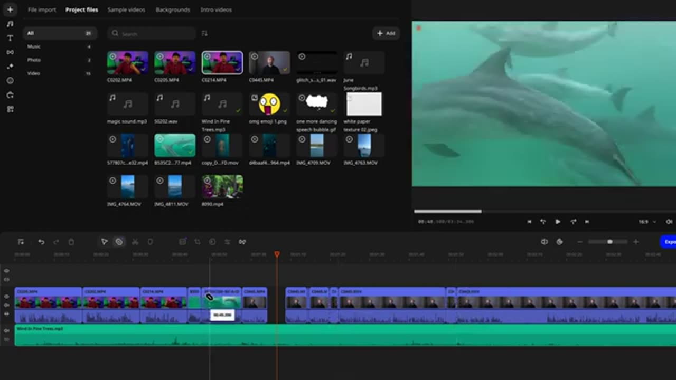Click the Add button
This screenshot has width=676, height=380.
coord(386,33)
